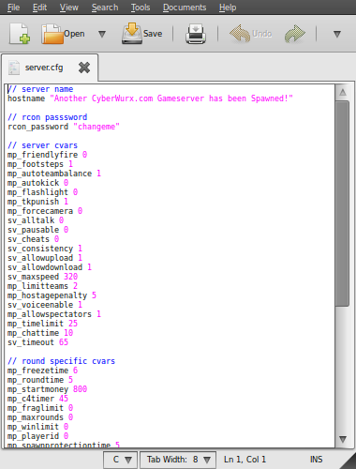
Task: Expand the recent files arrow beside Open
Action: tap(102, 34)
